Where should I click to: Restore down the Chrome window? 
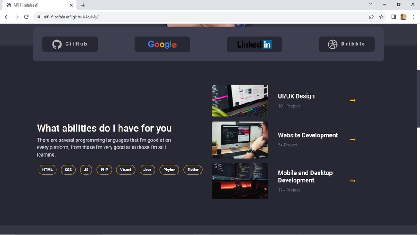[x=399, y=4]
